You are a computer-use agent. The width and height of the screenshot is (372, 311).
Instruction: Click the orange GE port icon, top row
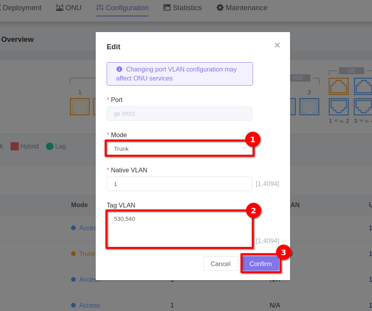(338, 86)
